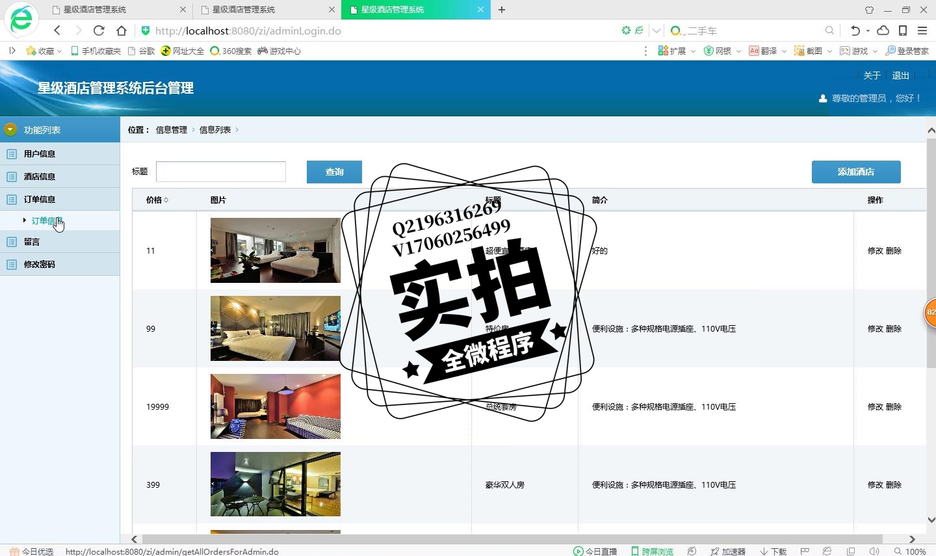Screen dimensions: 936x556
Task: Expand the 截图 dropdown arrow
Action: pos(829,51)
